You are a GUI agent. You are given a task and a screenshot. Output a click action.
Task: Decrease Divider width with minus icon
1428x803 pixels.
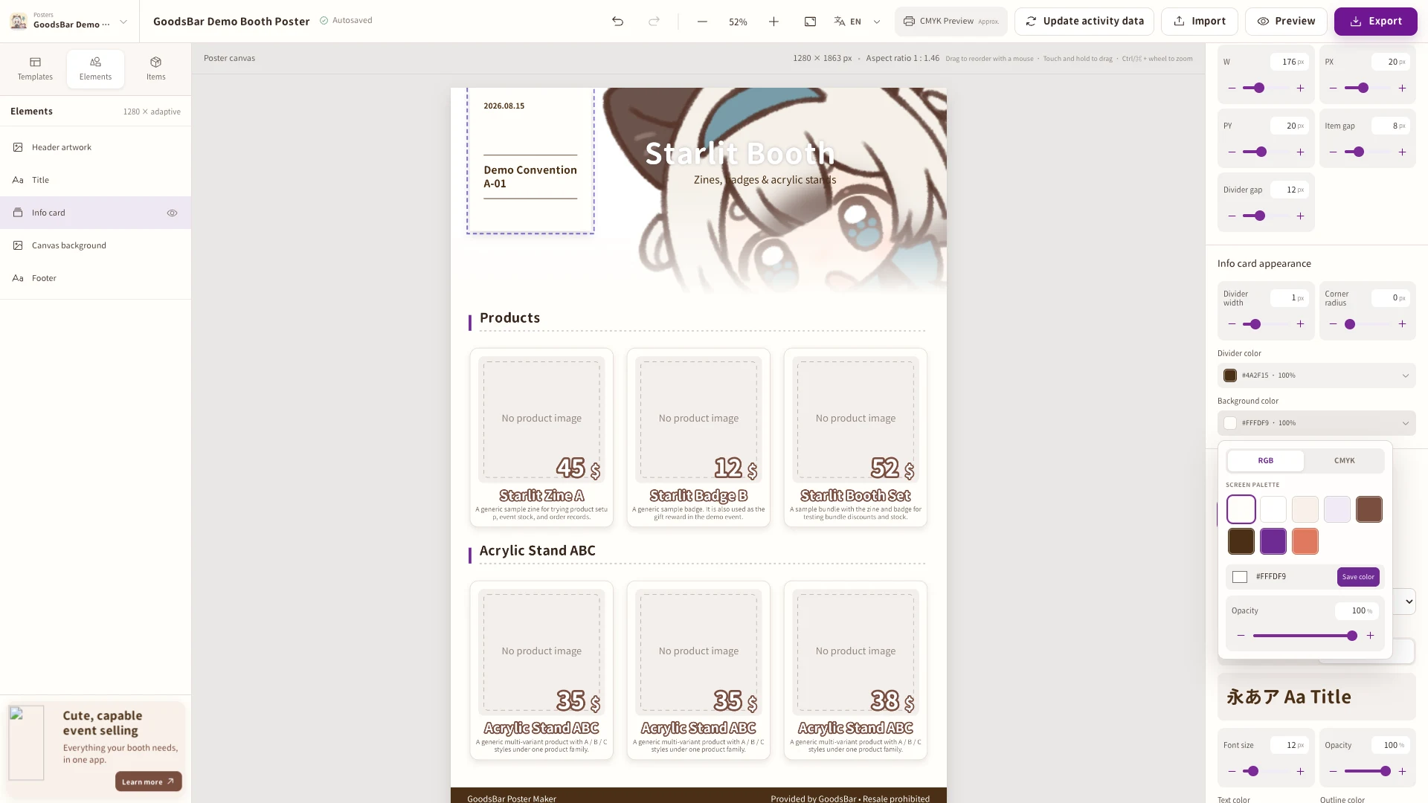(1232, 324)
